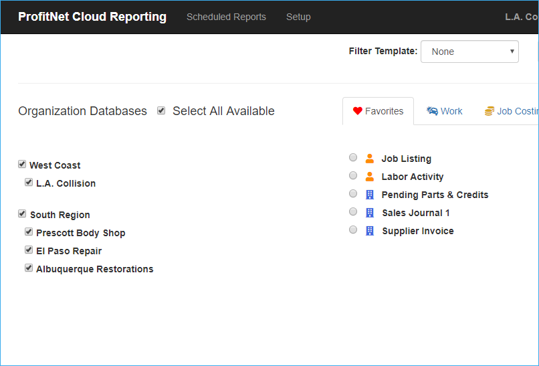539x366 pixels.
Task: Toggle the West Coast checkbox
Action: click(22, 165)
